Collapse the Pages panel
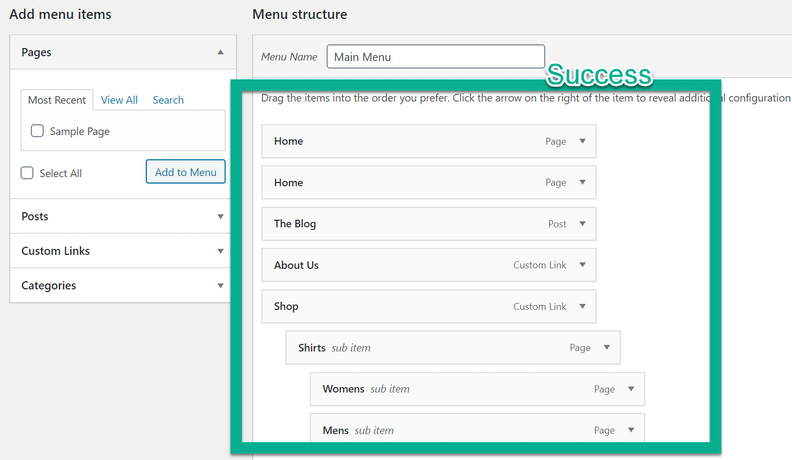 (220, 52)
